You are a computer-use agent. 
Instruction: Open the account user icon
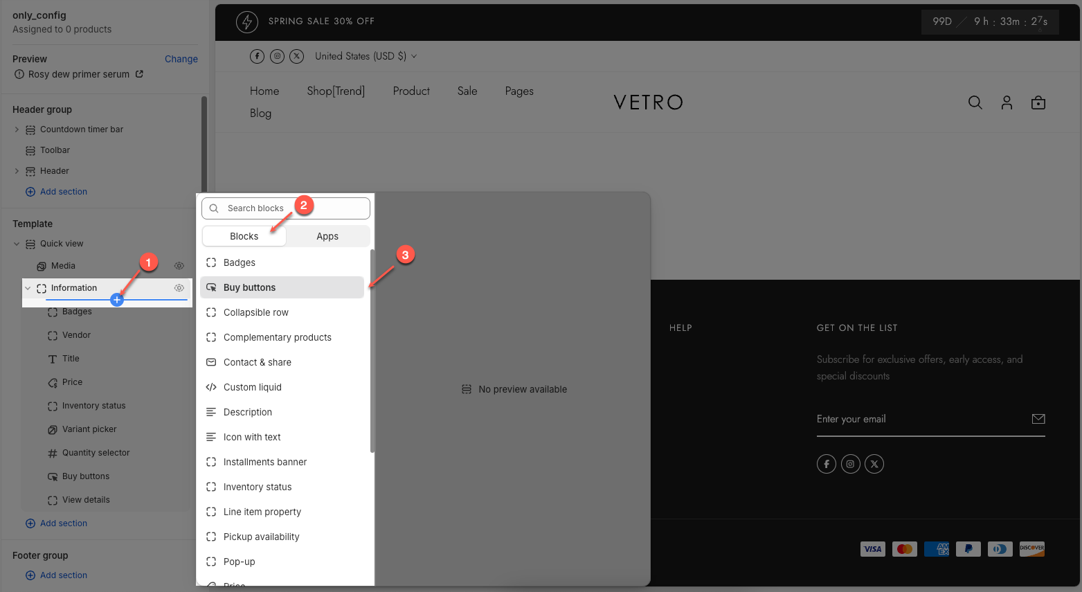[x=1007, y=102]
